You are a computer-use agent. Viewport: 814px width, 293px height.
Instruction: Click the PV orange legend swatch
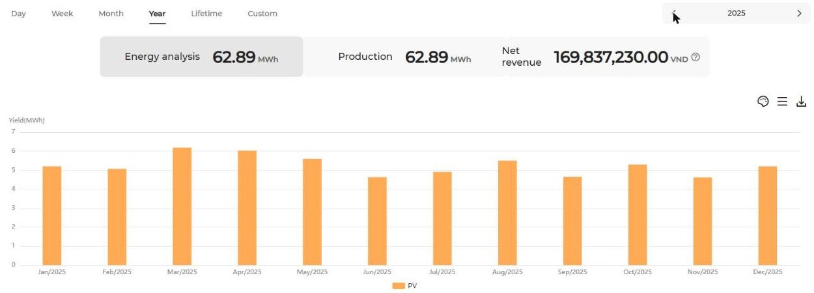pos(398,286)
